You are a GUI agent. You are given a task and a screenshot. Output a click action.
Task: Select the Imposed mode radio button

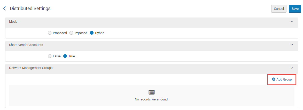pyautogui.click(x=72, y=33)
